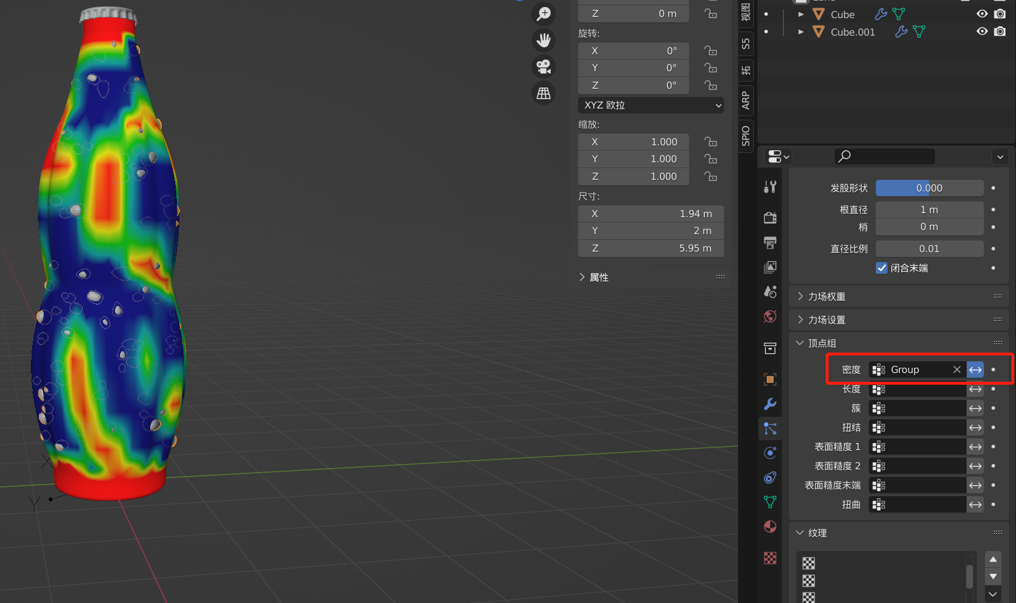Open the Object properties orange square icon
This screenshot has height=603, width=1016.
point(770,379)
